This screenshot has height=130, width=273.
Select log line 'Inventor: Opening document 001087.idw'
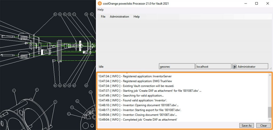tap(138, 105)
